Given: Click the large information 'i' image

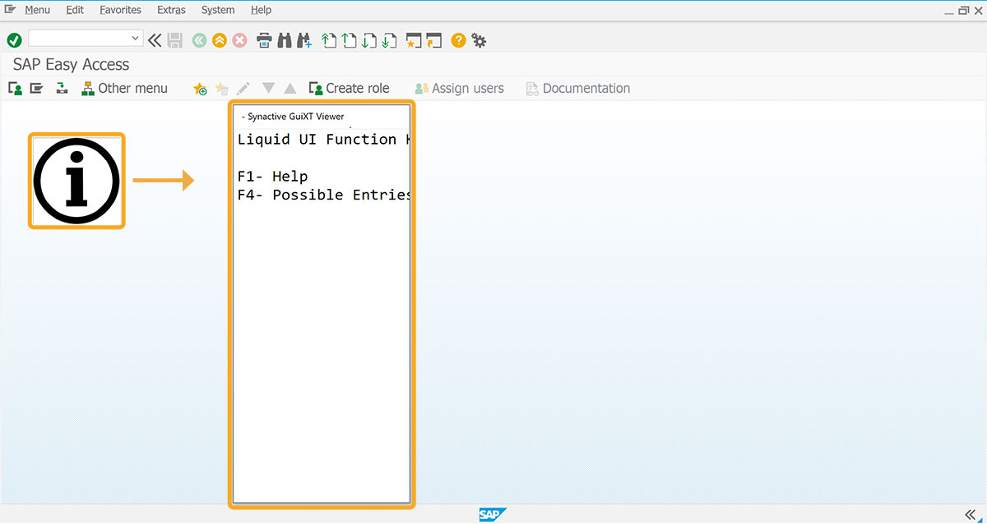Looking at the screenshot, I should pyautogui.click(x=76, y=181).
